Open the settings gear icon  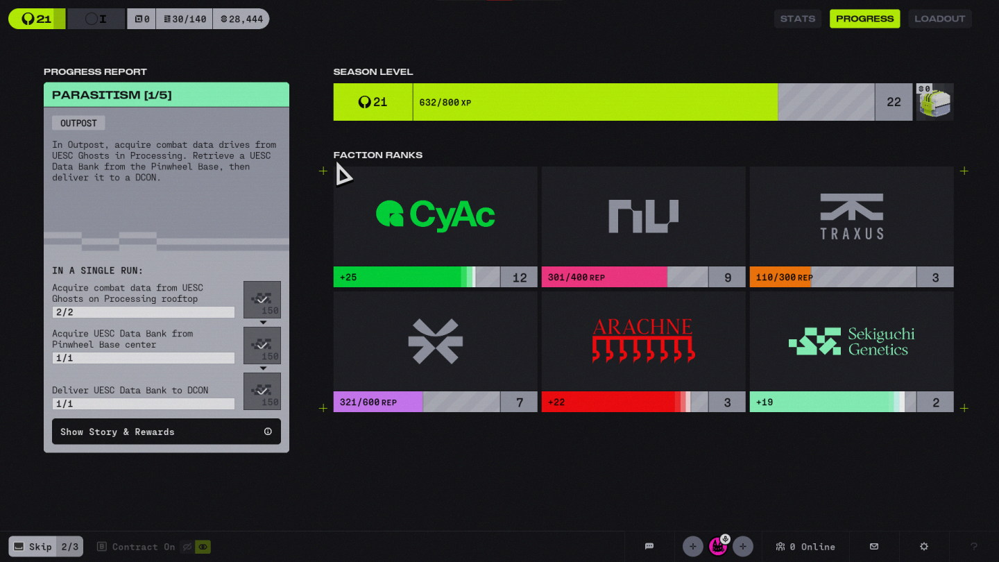[924, 546]
